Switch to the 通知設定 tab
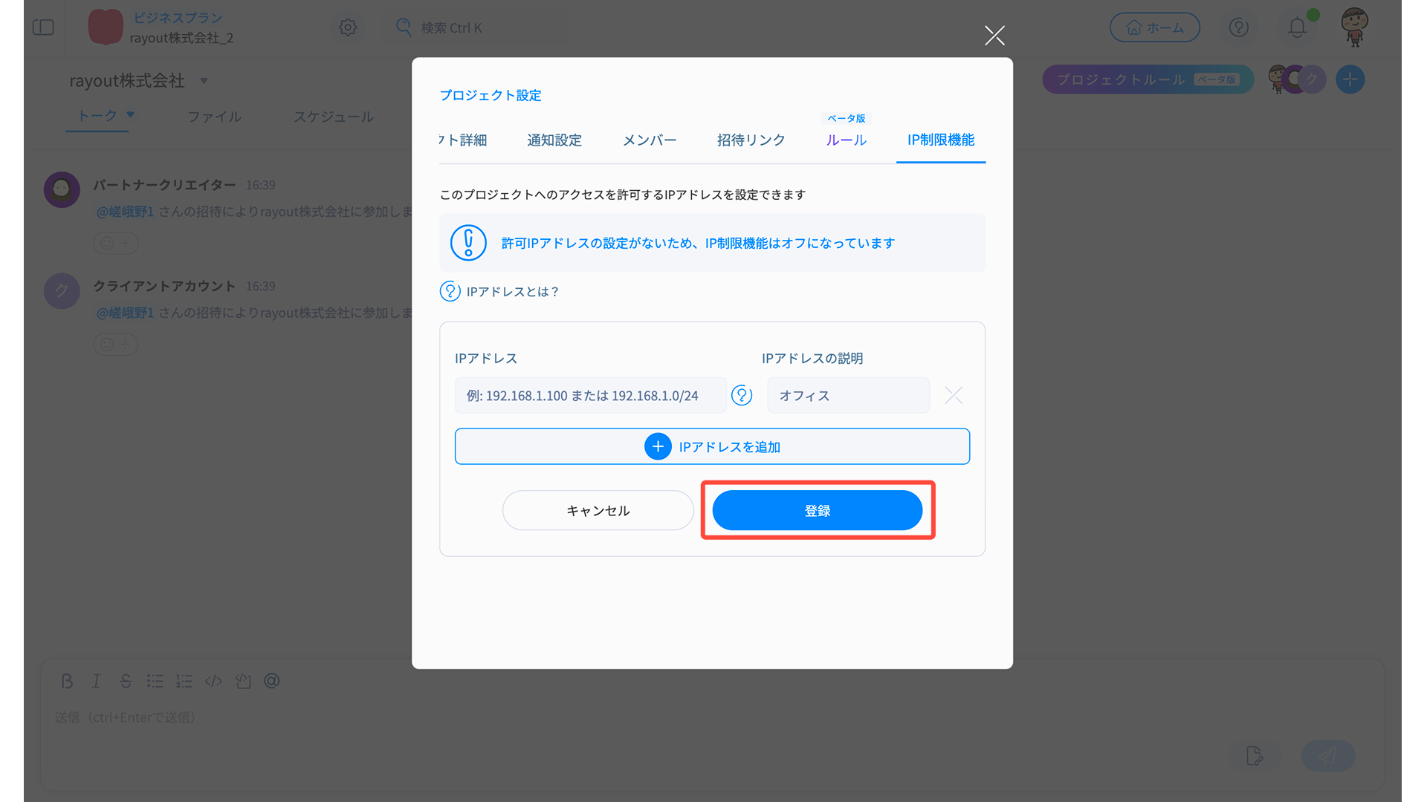This screenshot has width=1427, height=802. tap(554, 140)
